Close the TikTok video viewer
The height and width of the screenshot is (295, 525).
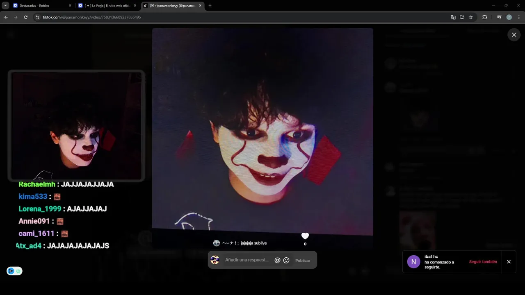514,35
